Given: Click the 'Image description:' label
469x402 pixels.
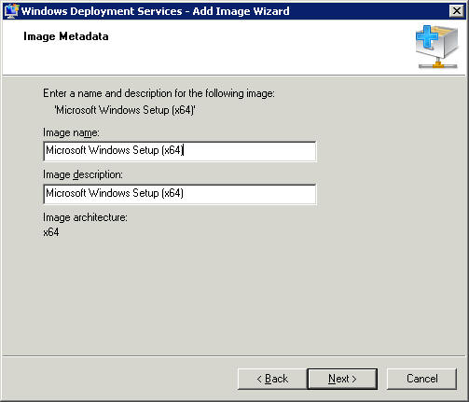Looking at the screenshot, I should 83,174.
